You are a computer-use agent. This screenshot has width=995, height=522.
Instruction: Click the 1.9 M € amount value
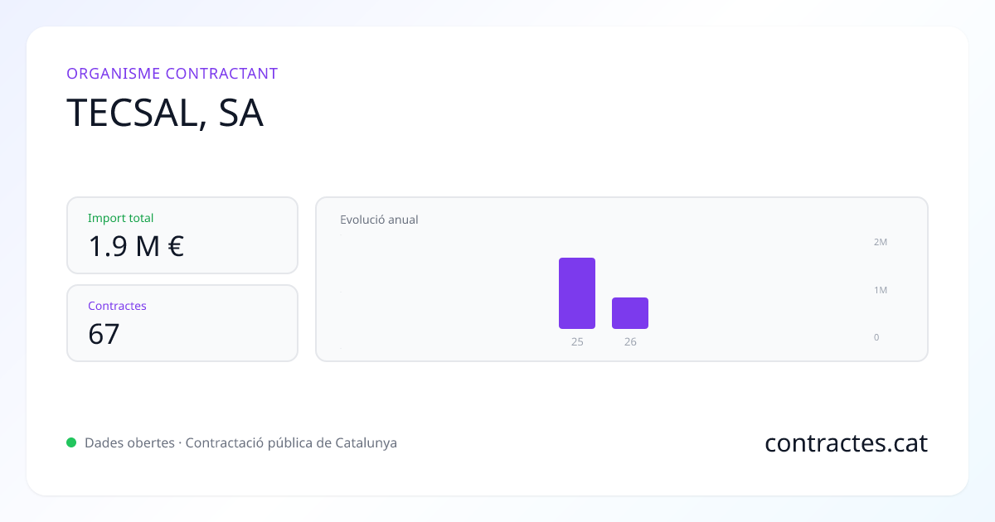coord(136,246)
